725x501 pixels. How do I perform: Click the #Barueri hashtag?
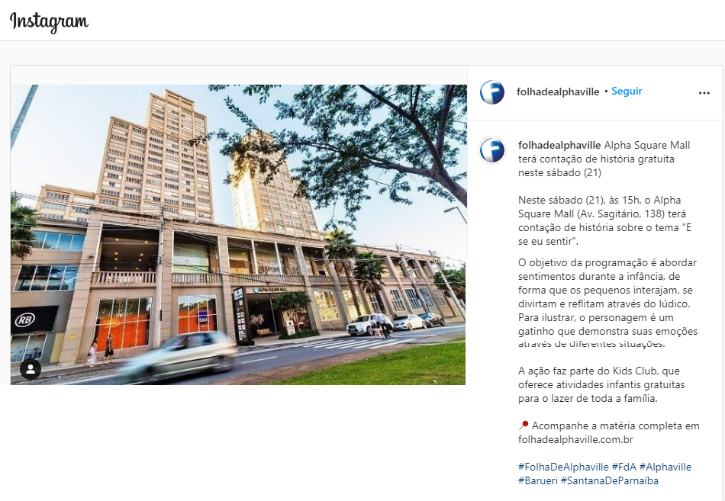[x=538, y=480]
